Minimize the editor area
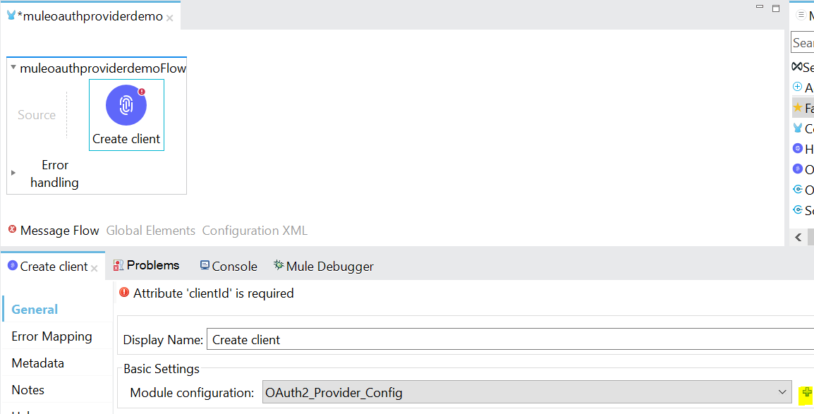The width and height of the screenshot is (814, 414). click(760, 7)
